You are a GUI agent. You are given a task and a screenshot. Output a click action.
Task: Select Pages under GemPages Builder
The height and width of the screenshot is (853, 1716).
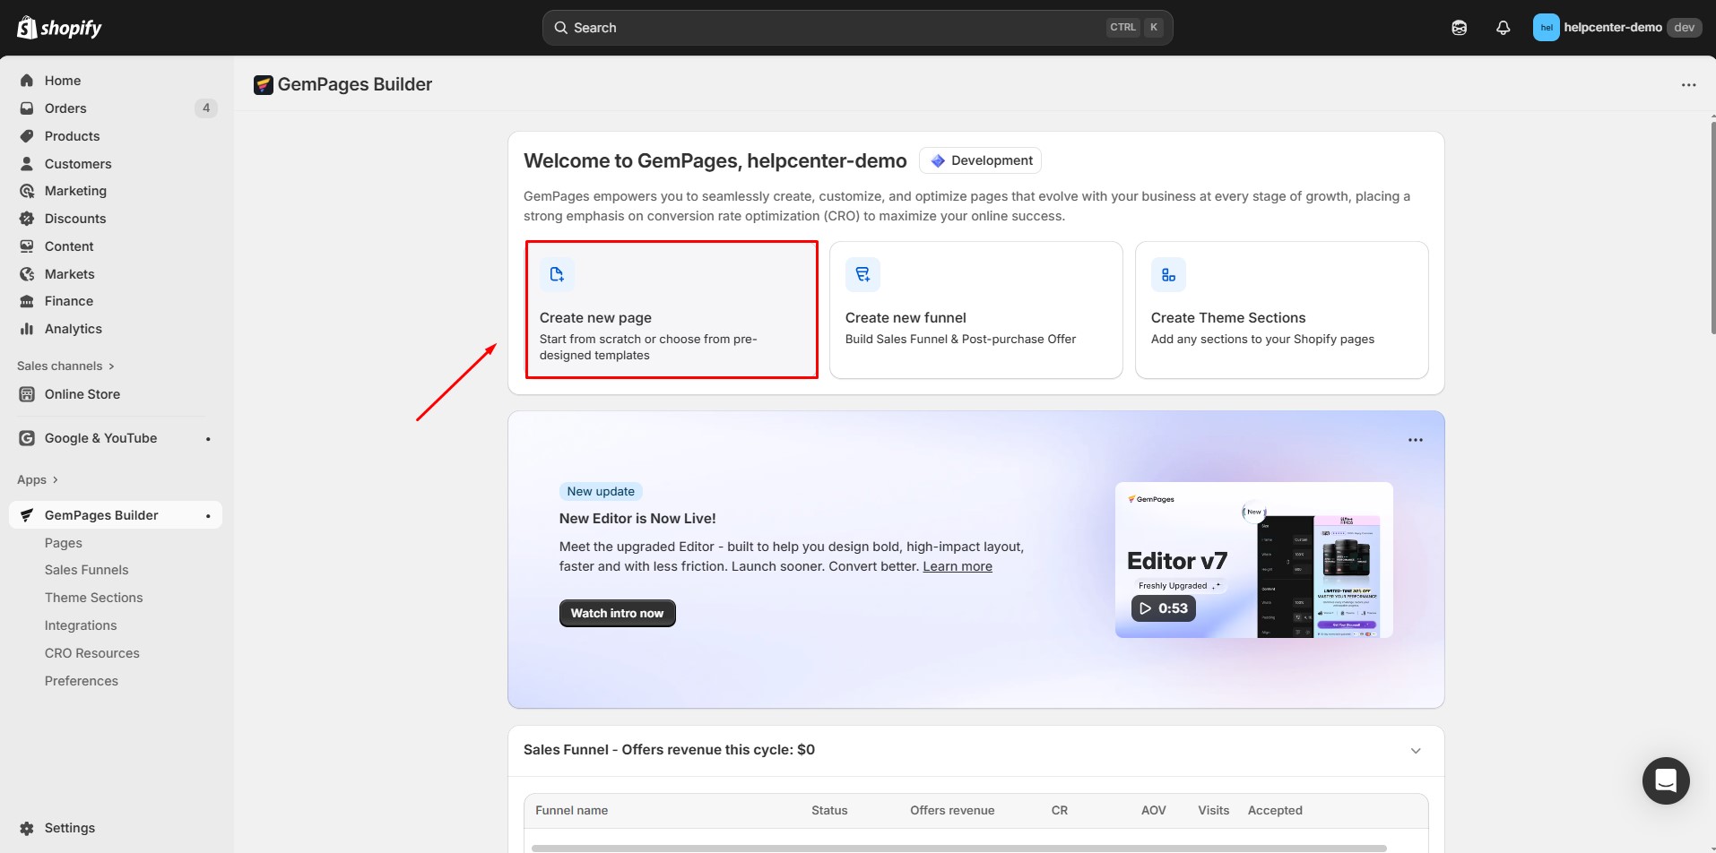(64, 542)
